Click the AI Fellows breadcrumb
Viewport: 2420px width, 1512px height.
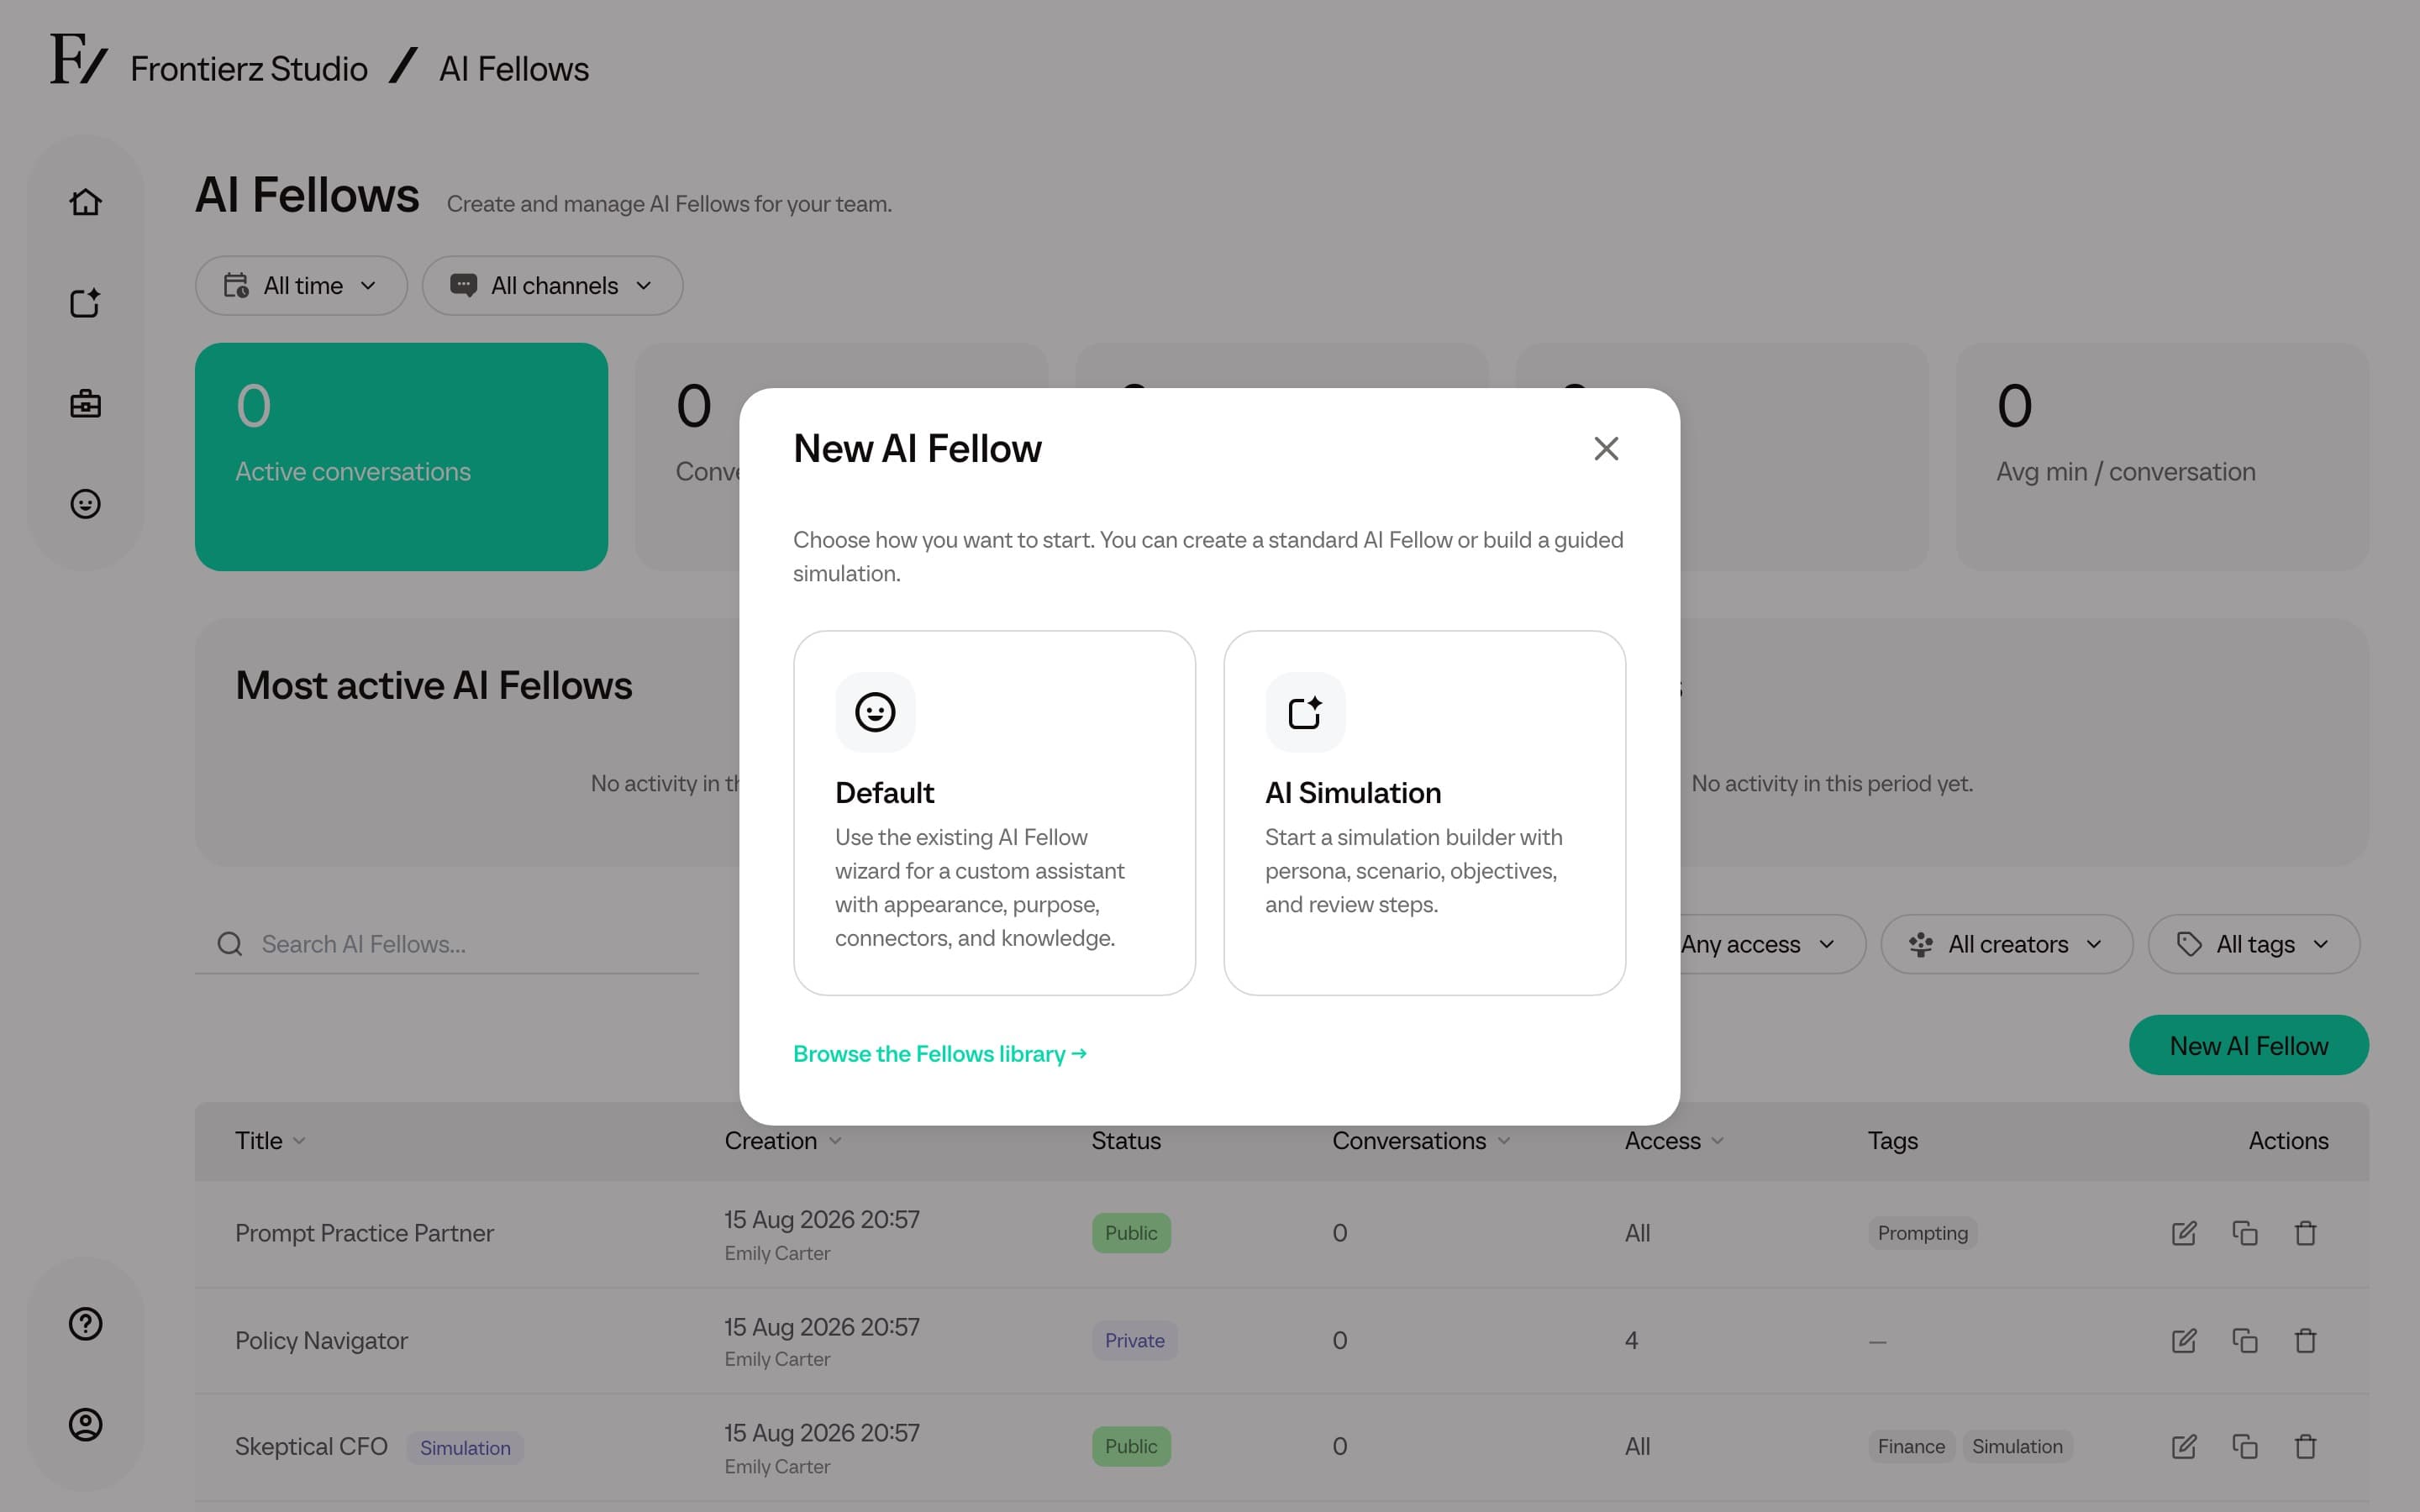coord(514,69)
